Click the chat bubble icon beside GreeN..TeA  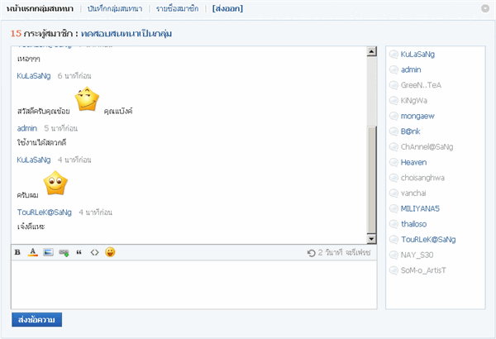393,85
